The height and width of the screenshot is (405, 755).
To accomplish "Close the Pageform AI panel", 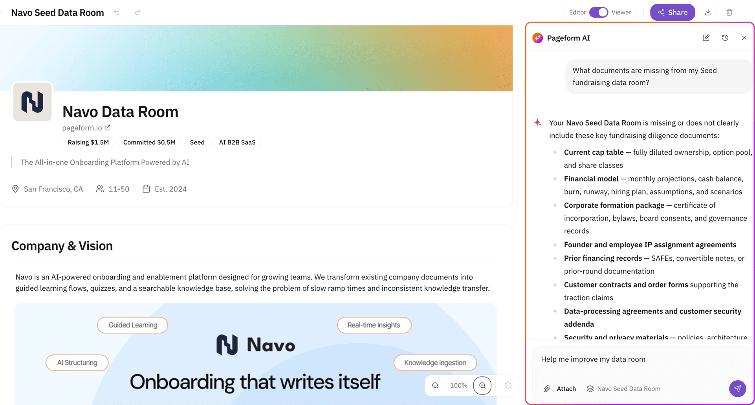I will pos(744,38).
